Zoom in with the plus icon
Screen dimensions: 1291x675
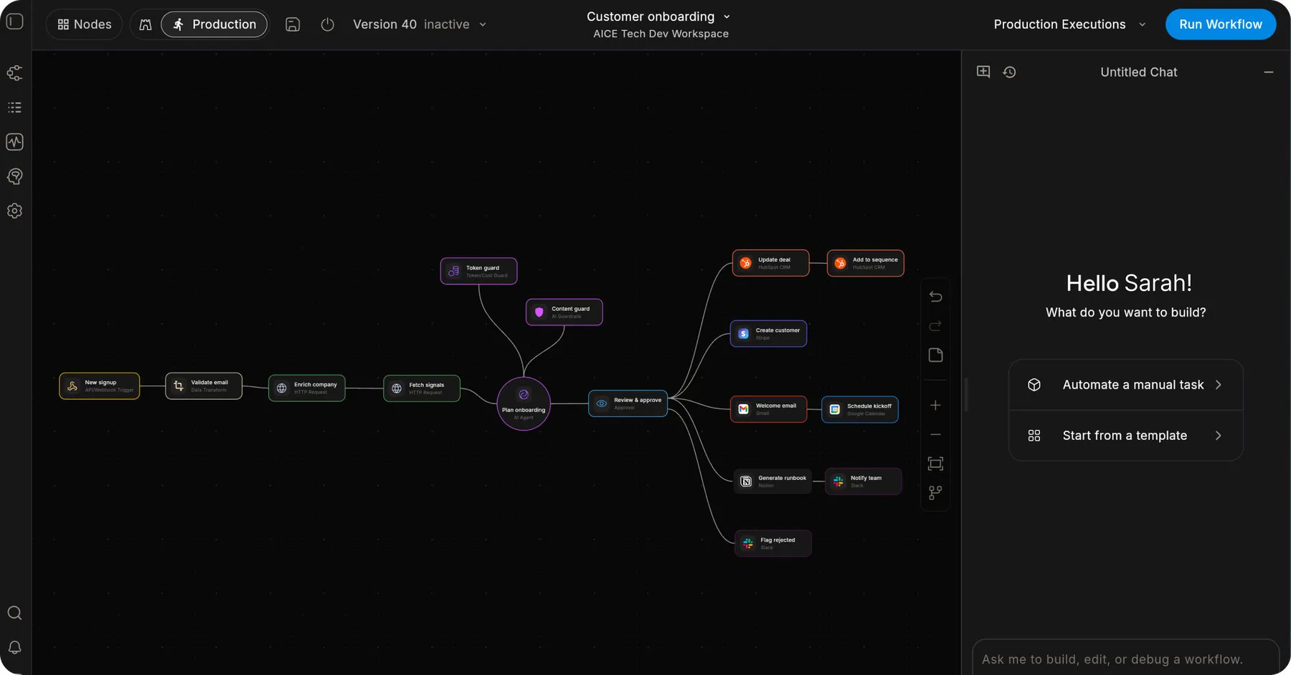coord(935,406)
